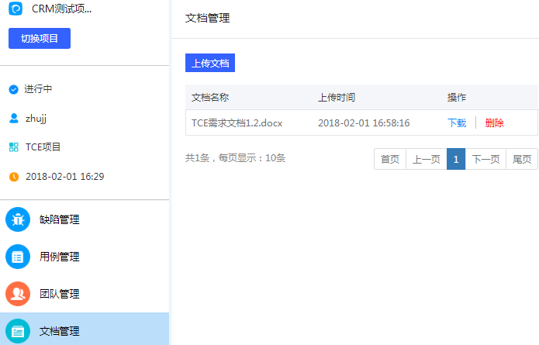Select page 1 in pagination

pyautogui.click(x=456, y=159)
